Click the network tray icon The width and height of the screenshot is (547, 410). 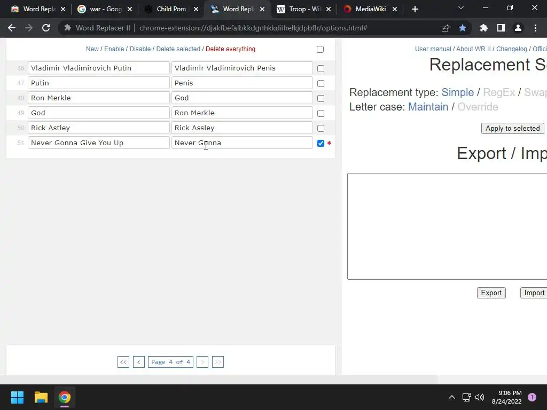pyautogui.click(x=466, y=397)
